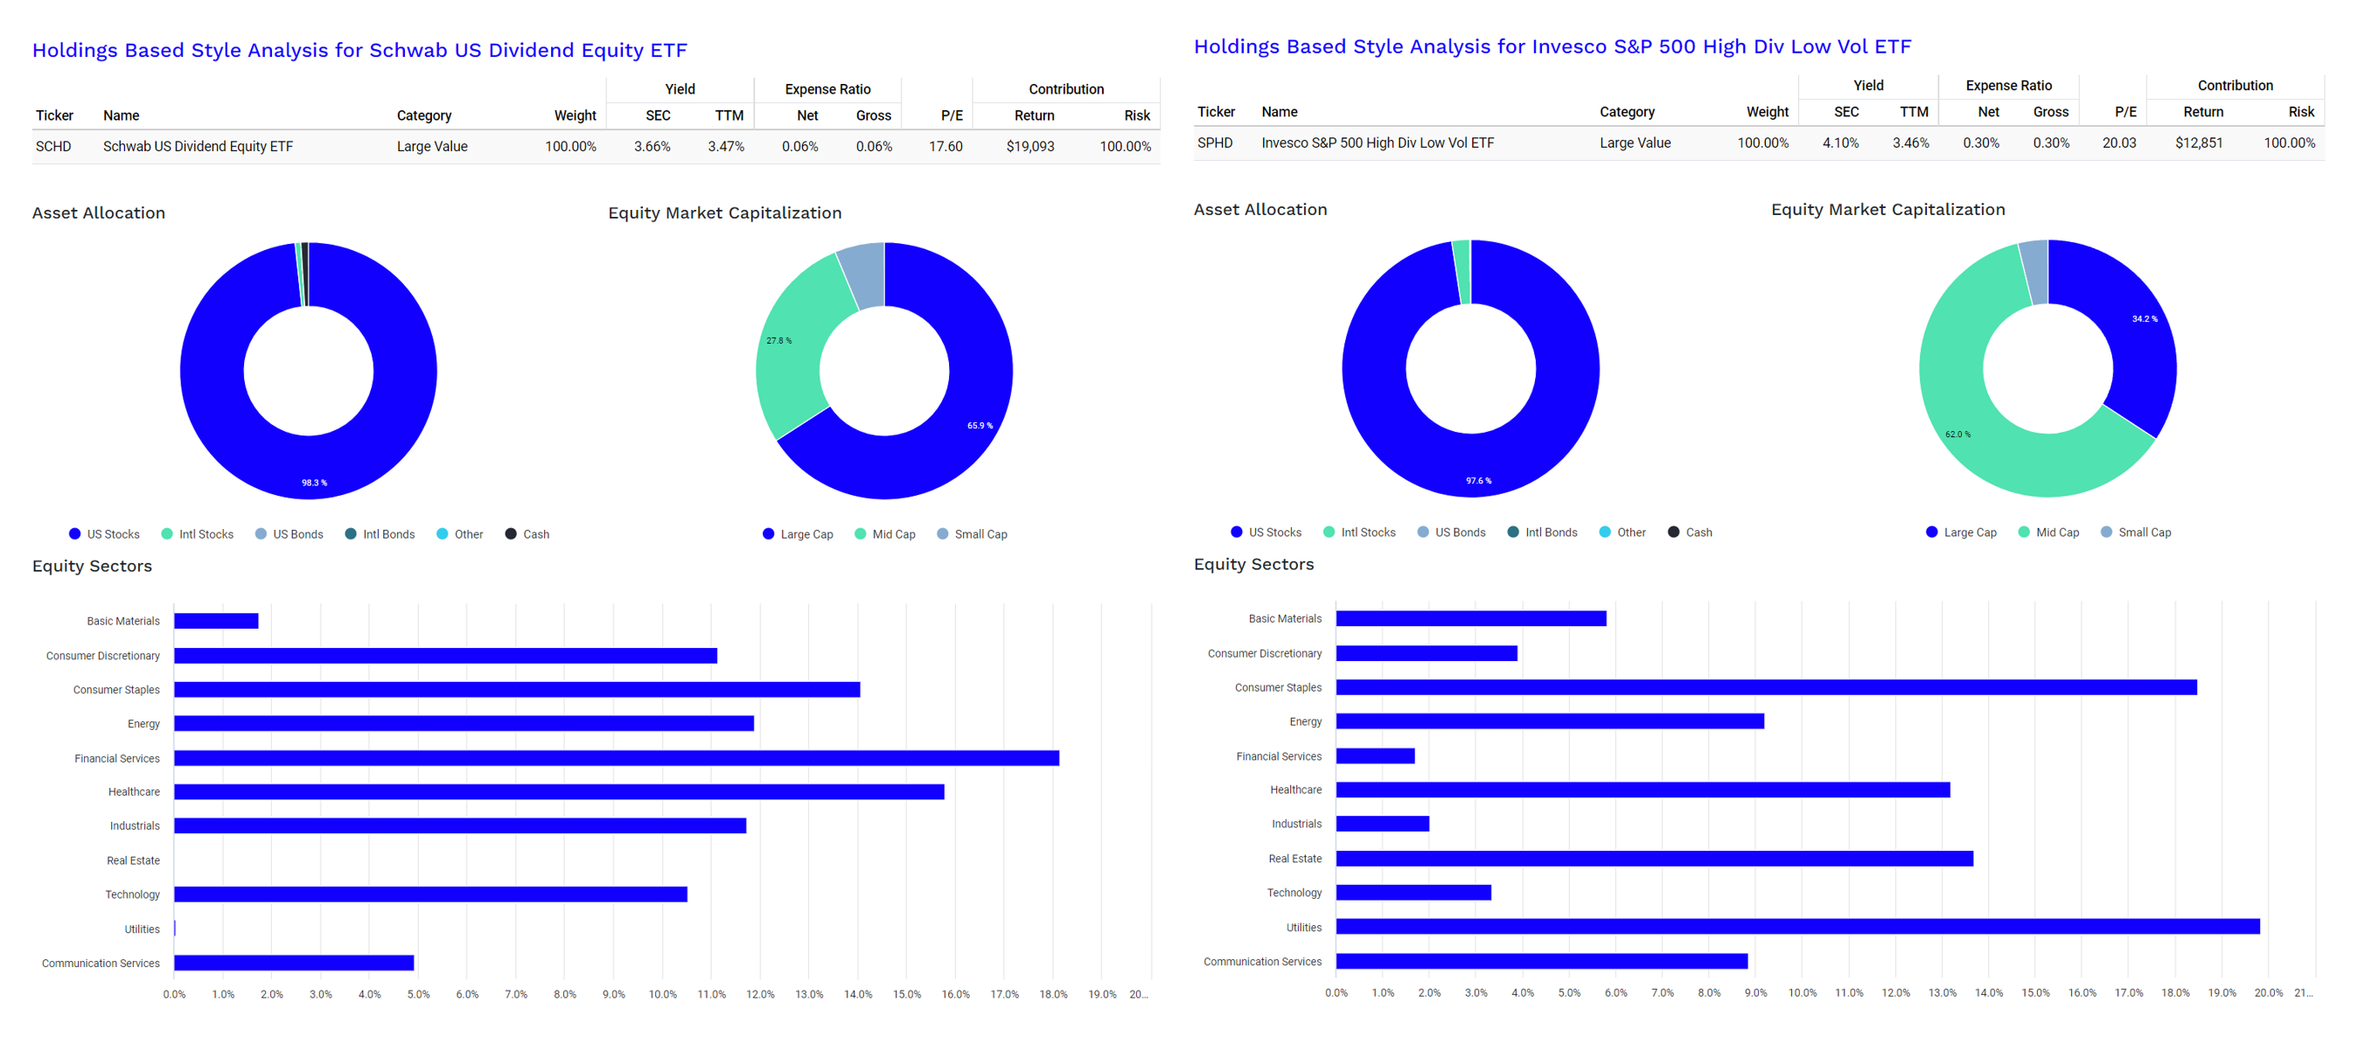Click SPHD SEC yield 4.10%
This screenshot has width=2365, height=1051.
[1841, 143]
